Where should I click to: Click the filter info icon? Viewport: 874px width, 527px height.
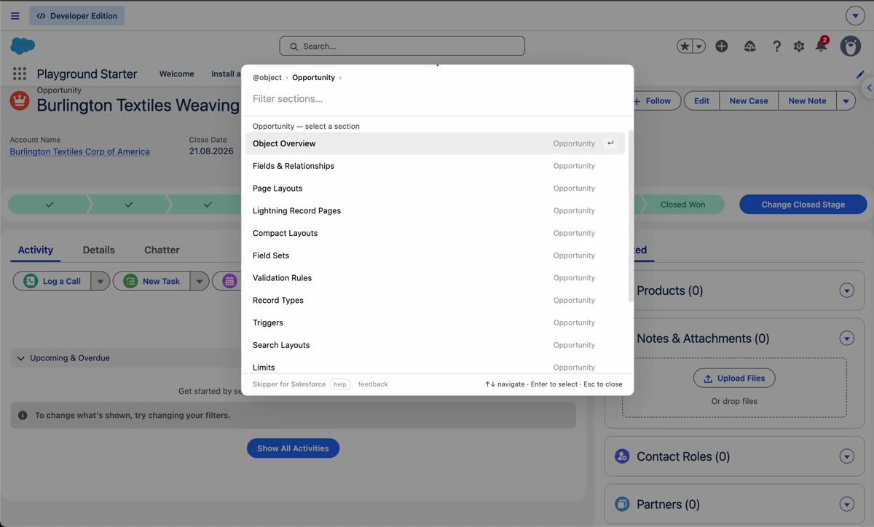click(x=23, y=415)
